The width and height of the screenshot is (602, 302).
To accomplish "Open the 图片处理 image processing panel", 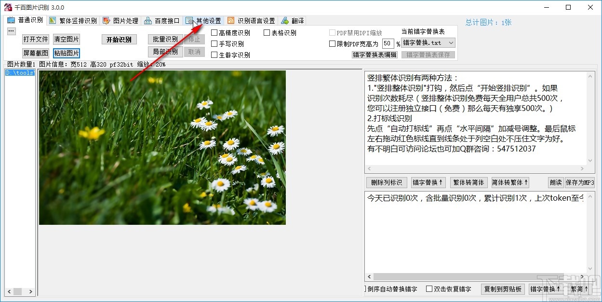I will 120,20.
